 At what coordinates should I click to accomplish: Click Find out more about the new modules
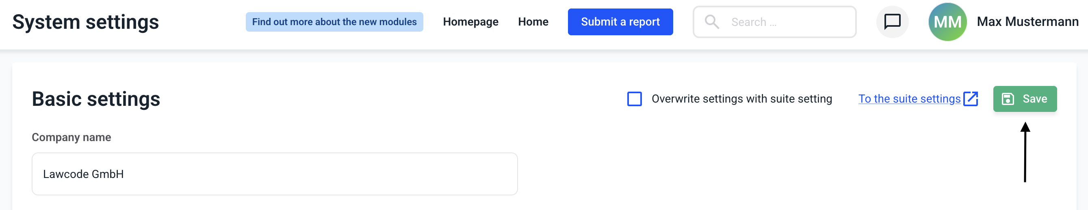coord(334,22)
